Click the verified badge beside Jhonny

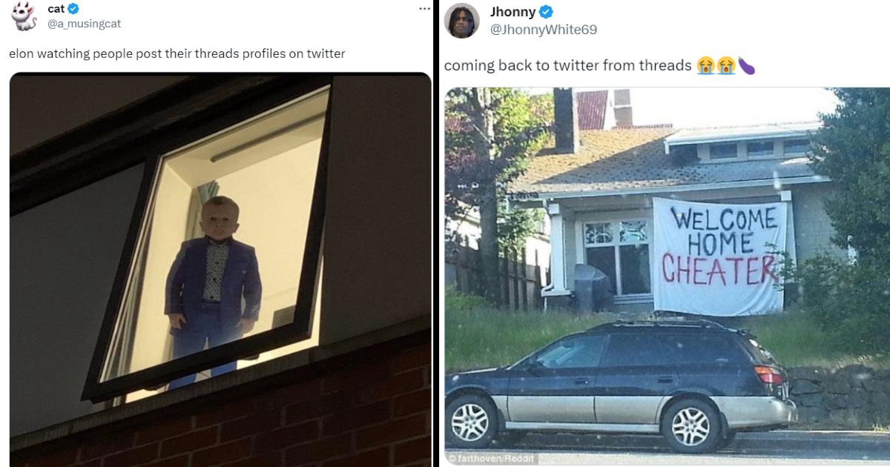(x=547, y=12)
